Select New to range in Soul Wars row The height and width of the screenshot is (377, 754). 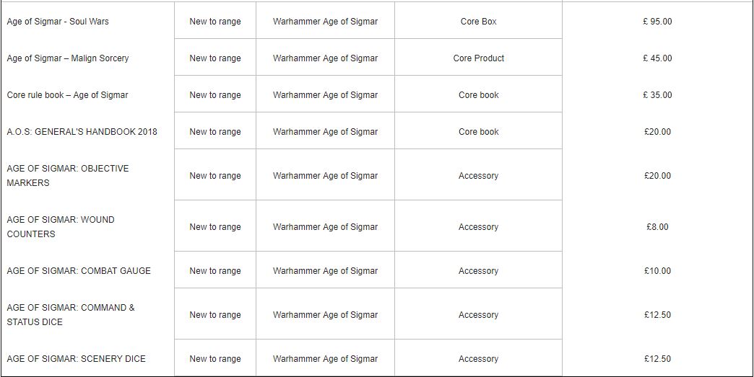pyautogui.click(x=215, y=22)
